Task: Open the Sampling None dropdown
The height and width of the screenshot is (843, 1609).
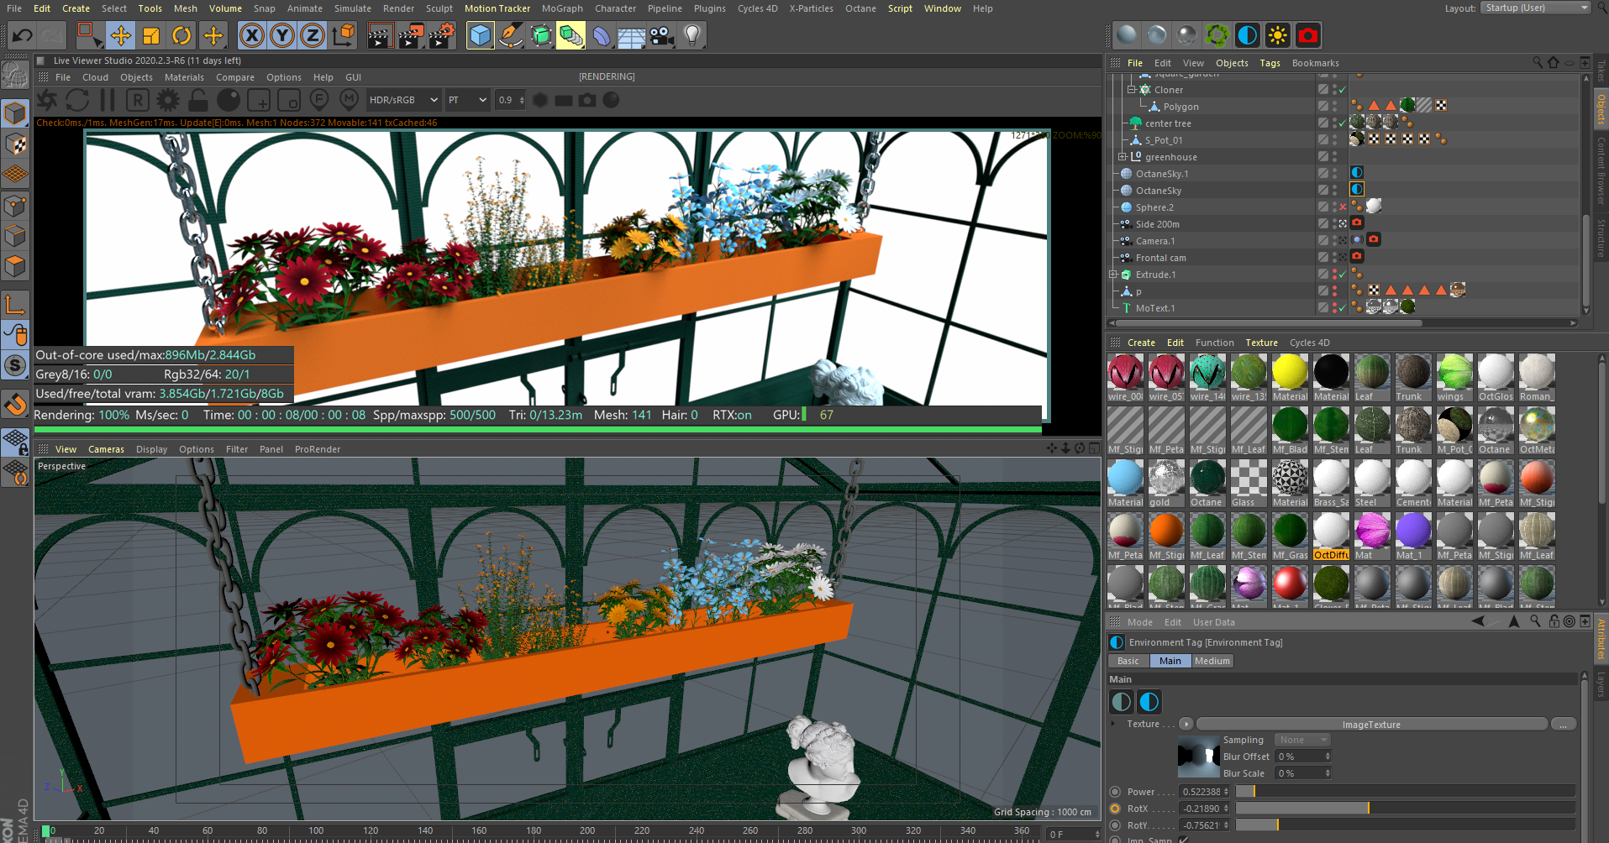Action: [x=1301, y=740]
